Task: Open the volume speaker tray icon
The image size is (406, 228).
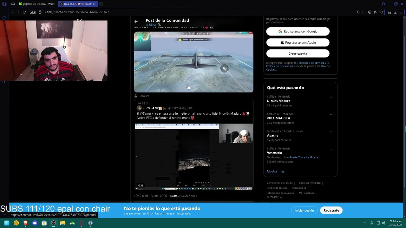Action: click(x=383, y=223)
